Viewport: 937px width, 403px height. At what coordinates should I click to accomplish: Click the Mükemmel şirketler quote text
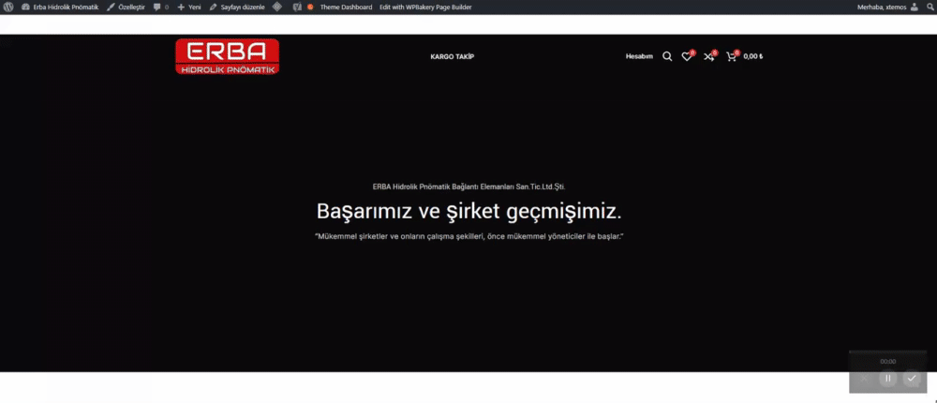tap(469, 237)
